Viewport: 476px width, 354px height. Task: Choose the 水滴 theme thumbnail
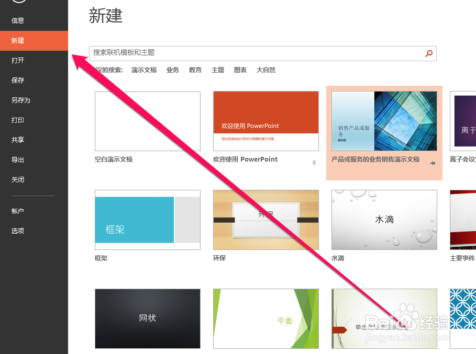384,220
